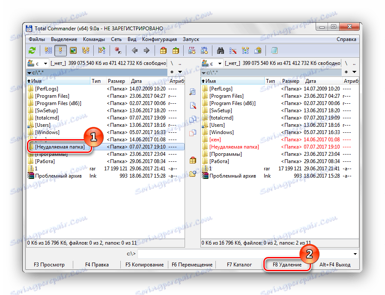Click the invert selection toolbar icon
Image resolution: width=385 pixels, height=295 pixels.
(x=101, y=50)
